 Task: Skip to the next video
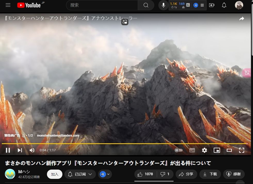pyautogui.click(x=20, y=150)
